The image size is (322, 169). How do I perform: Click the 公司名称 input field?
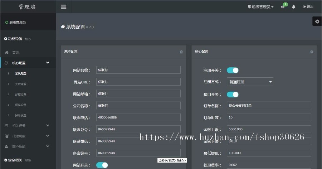pyautogui.click(x=138, y=106)
